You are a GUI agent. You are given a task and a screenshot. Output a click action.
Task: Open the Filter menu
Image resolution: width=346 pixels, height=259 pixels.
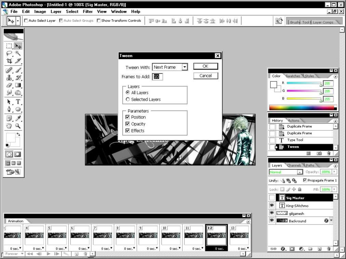pyautogui.click(x=88, y=12)
